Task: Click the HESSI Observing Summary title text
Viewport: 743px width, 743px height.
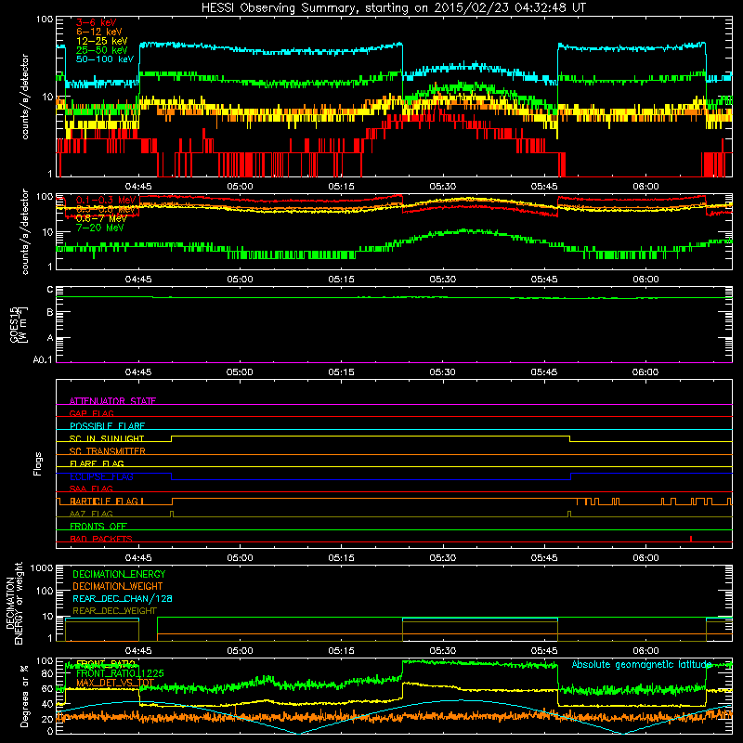Action: (x=393, y=8)
